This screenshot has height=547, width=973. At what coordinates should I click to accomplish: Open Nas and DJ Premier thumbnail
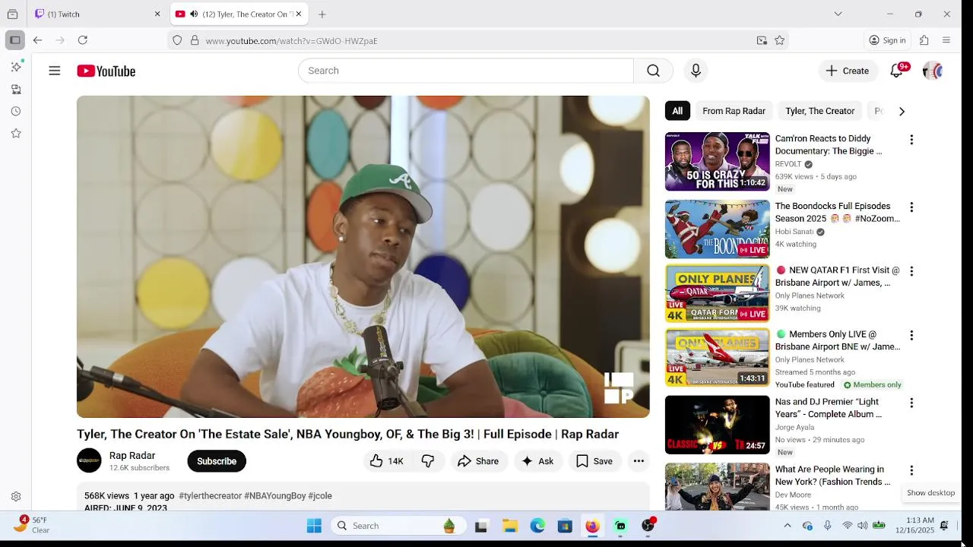pos(717,425)
